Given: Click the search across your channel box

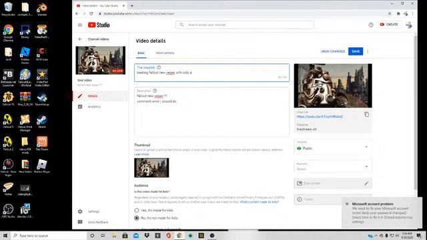Looking at the screenshot, I should click(245, 25).
